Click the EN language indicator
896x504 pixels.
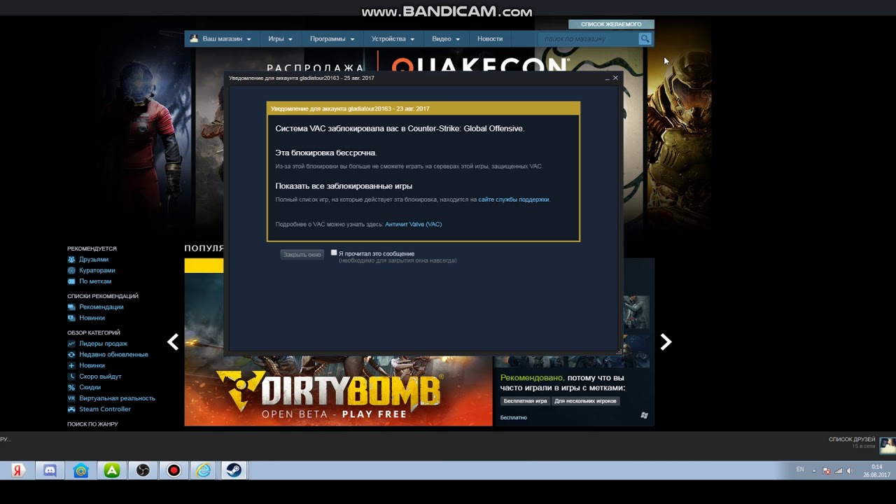[x=800, y=470]
